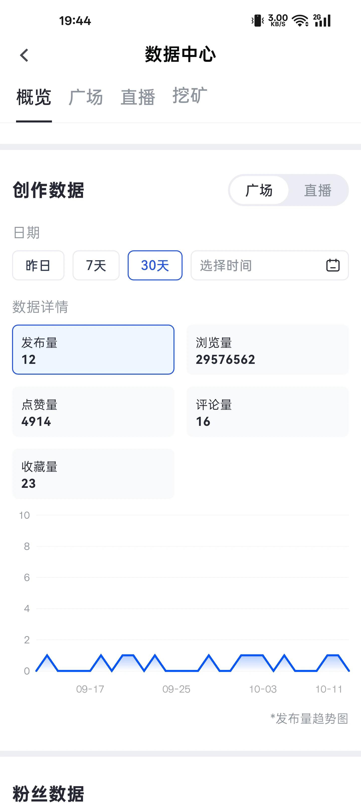Image resolution: width=361 pixels, height=807 pixels.
Task: Tap the 2G signal strength icon
Action: (x=322, y=21)
